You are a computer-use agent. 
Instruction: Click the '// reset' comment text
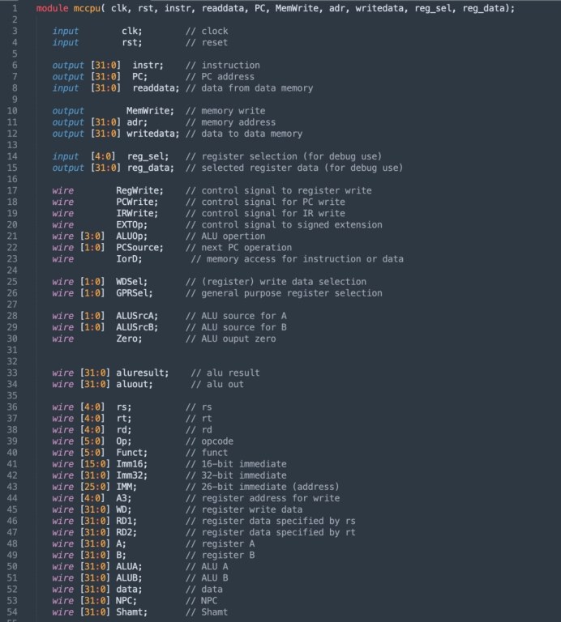click(206, 42)
